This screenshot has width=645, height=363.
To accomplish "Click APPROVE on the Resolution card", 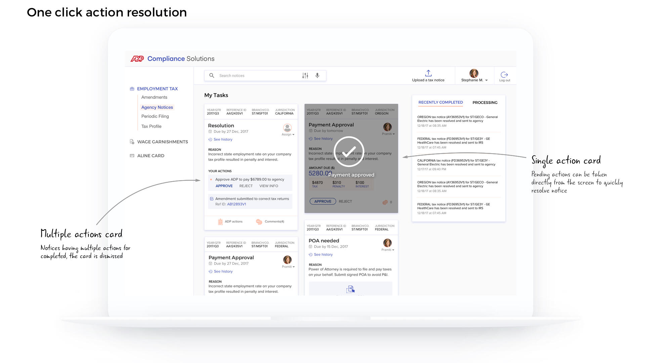I will [x=224, y=186].
